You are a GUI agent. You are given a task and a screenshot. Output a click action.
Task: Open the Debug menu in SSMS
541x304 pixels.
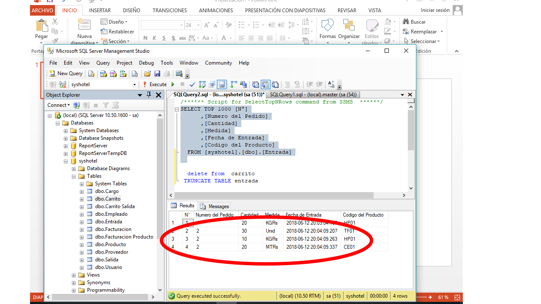(146, 63)
